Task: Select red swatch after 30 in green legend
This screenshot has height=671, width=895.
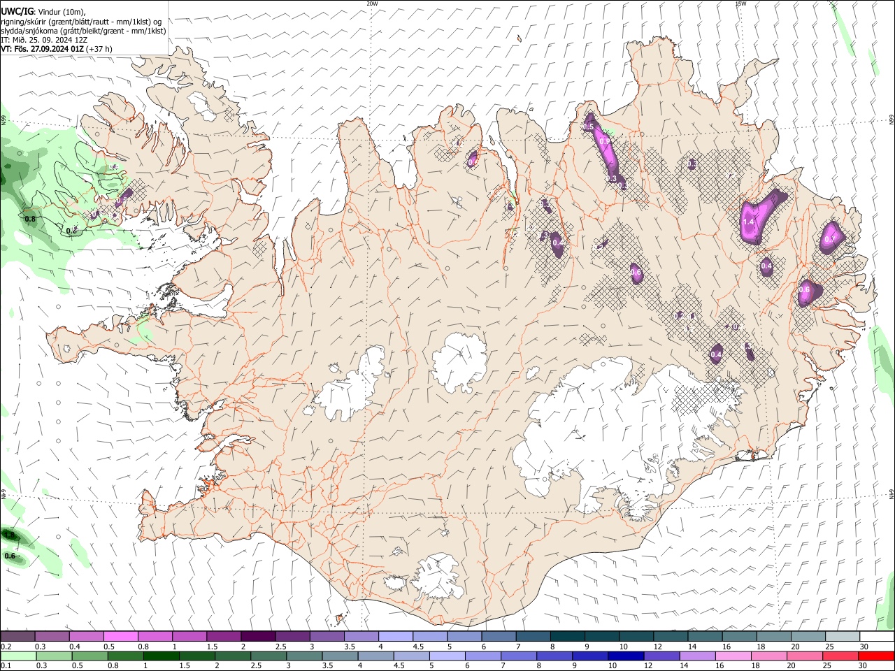Action: (876, 656)
